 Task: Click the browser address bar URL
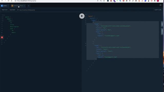click(x=26, y=1)
